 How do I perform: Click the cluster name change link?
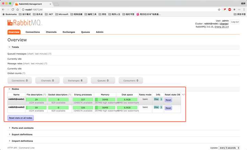[x=224, y=24]
